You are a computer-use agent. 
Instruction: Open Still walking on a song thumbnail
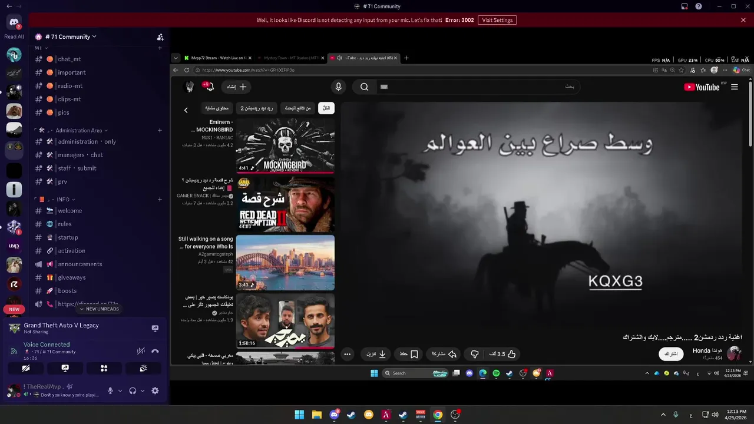tap(285, 263)
